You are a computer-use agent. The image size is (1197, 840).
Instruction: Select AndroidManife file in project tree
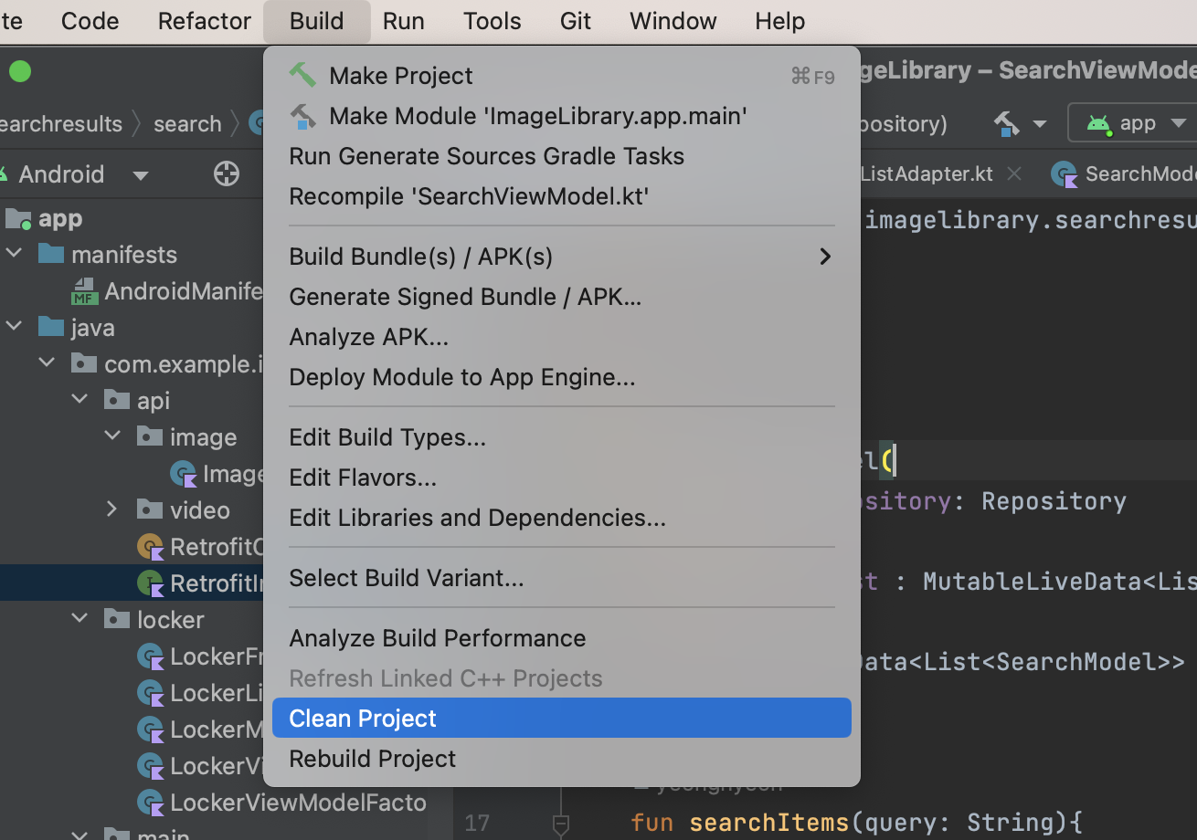click(x=184, y=291)
